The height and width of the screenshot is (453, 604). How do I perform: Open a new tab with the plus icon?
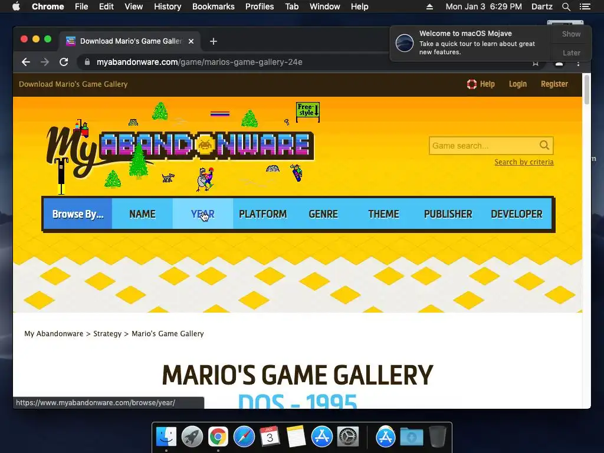tap(214, 41)
